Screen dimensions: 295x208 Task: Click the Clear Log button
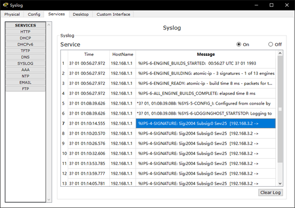271,193
